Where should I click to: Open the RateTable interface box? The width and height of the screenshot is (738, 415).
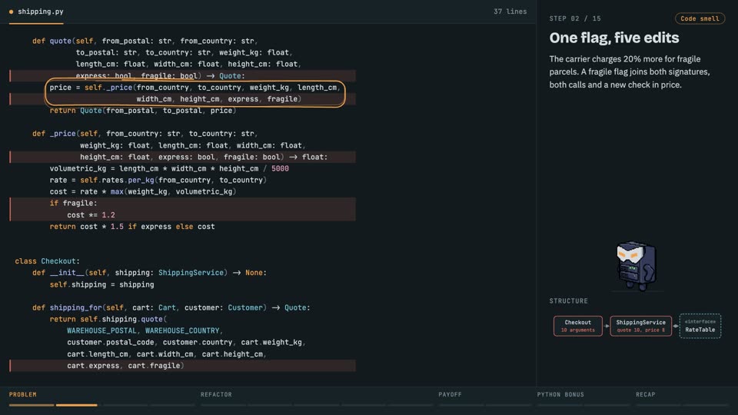(700, 326)
